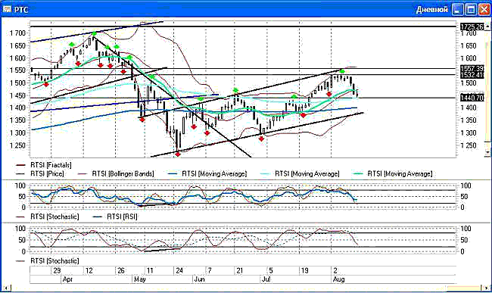This screenshot has width=492, height=293.
Task: Click the vertical scrollbar down arrow
Action: point(487,152)
